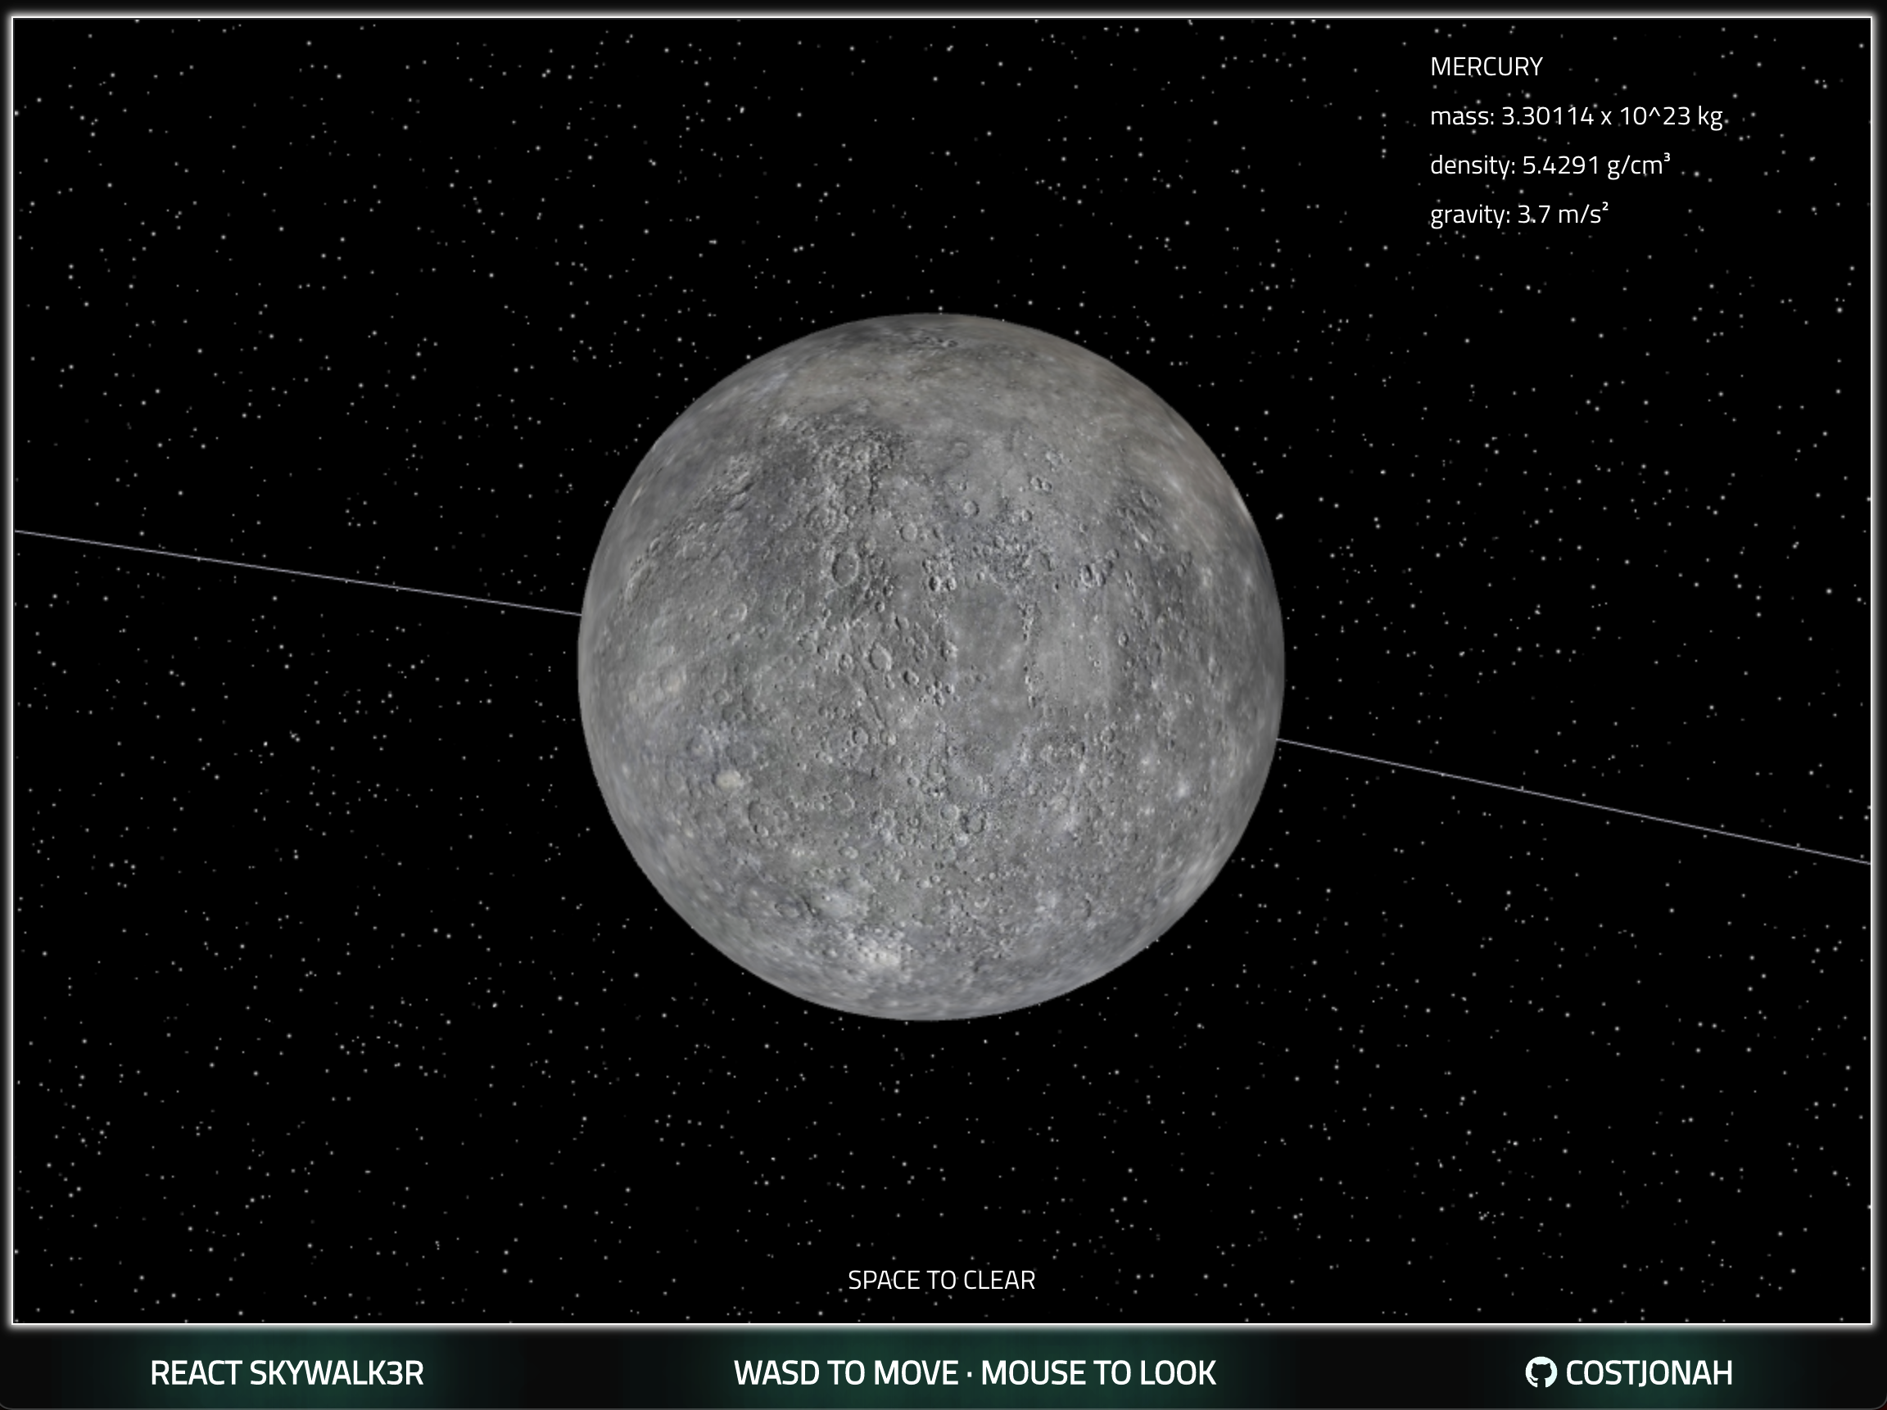Click the Mercury planet sphere
1887x1410 pixels.
click(x=930, y=667)
